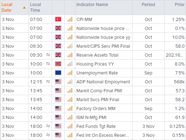Click the Norway flag on Housing Prices YY row

coord(58,64)
